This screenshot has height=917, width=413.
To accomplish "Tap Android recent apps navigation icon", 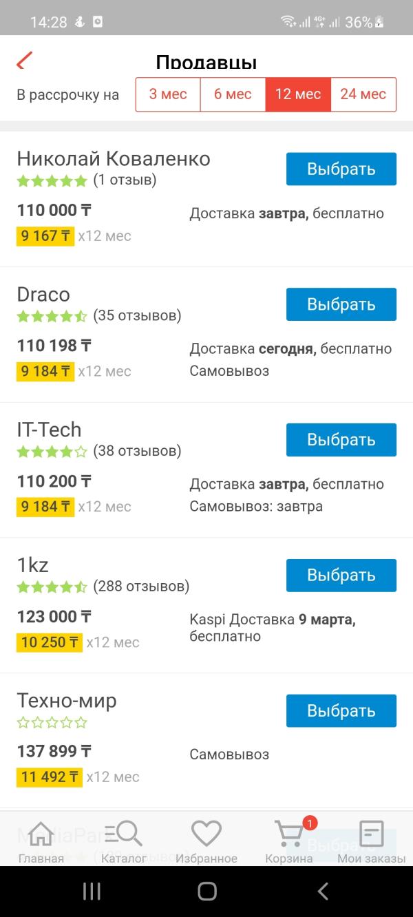I will [92, 892].
